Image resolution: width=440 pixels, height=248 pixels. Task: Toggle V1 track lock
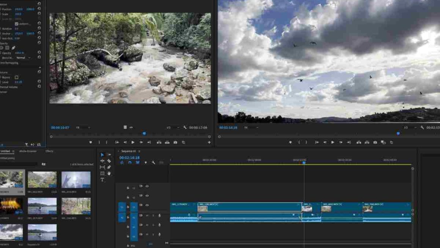(128, 207)
